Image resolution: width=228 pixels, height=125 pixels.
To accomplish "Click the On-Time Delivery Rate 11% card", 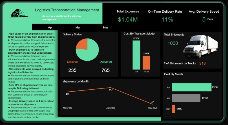I will click(165, 16).
